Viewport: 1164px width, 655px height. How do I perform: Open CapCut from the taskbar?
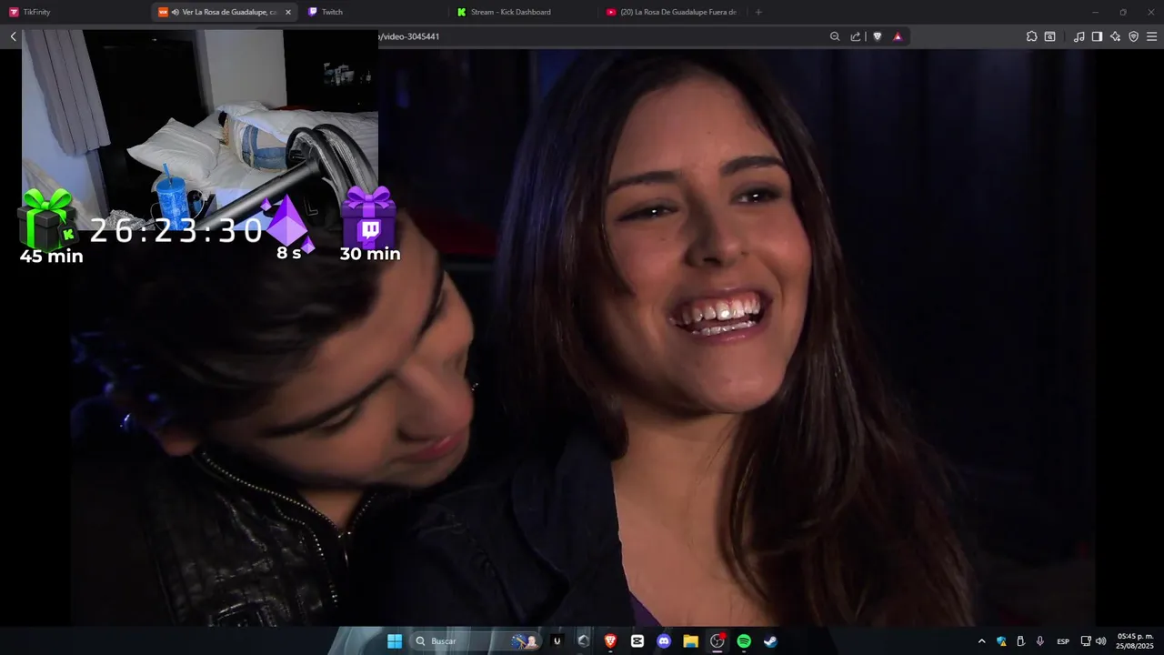tap(637, 641)
